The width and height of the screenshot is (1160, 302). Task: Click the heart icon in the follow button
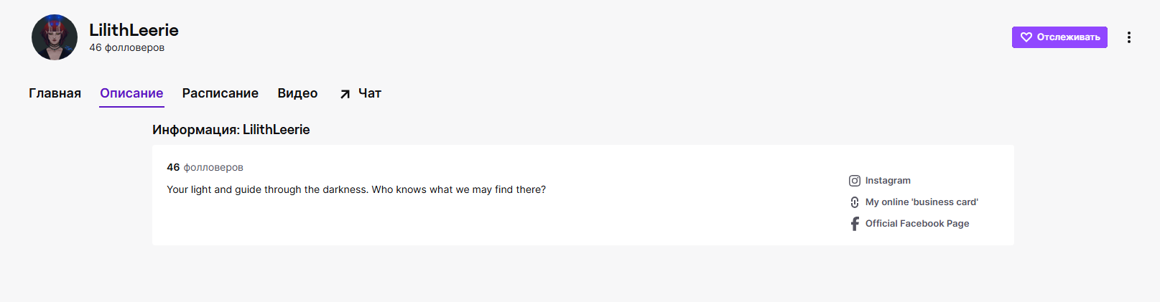(1026, 37)
